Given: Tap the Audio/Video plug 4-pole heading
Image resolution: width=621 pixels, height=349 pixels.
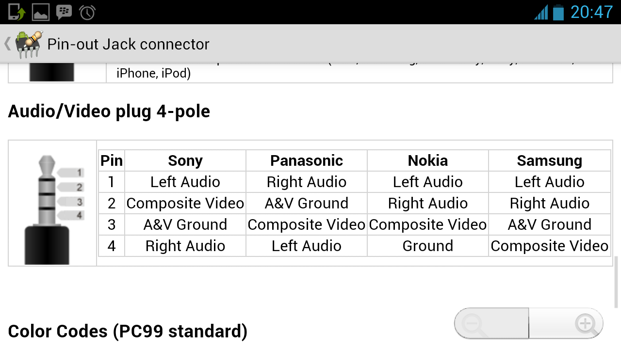Looking at the screenshot, I should (109, 111).
